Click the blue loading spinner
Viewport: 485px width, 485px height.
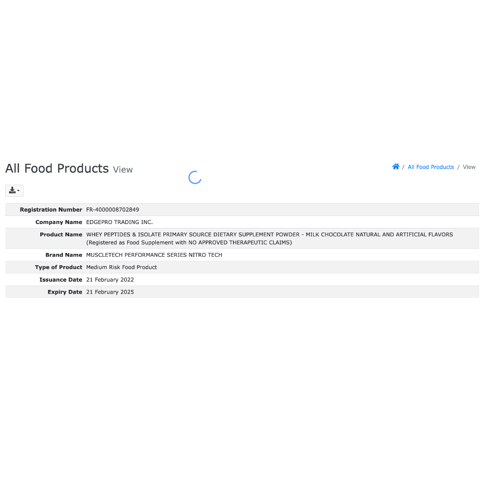click(195, 178)
